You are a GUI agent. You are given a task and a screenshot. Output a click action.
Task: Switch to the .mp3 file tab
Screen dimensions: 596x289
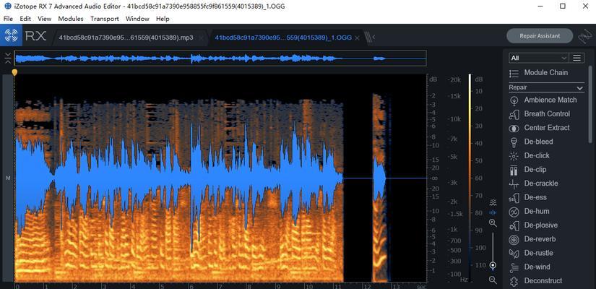pos(126,38)
